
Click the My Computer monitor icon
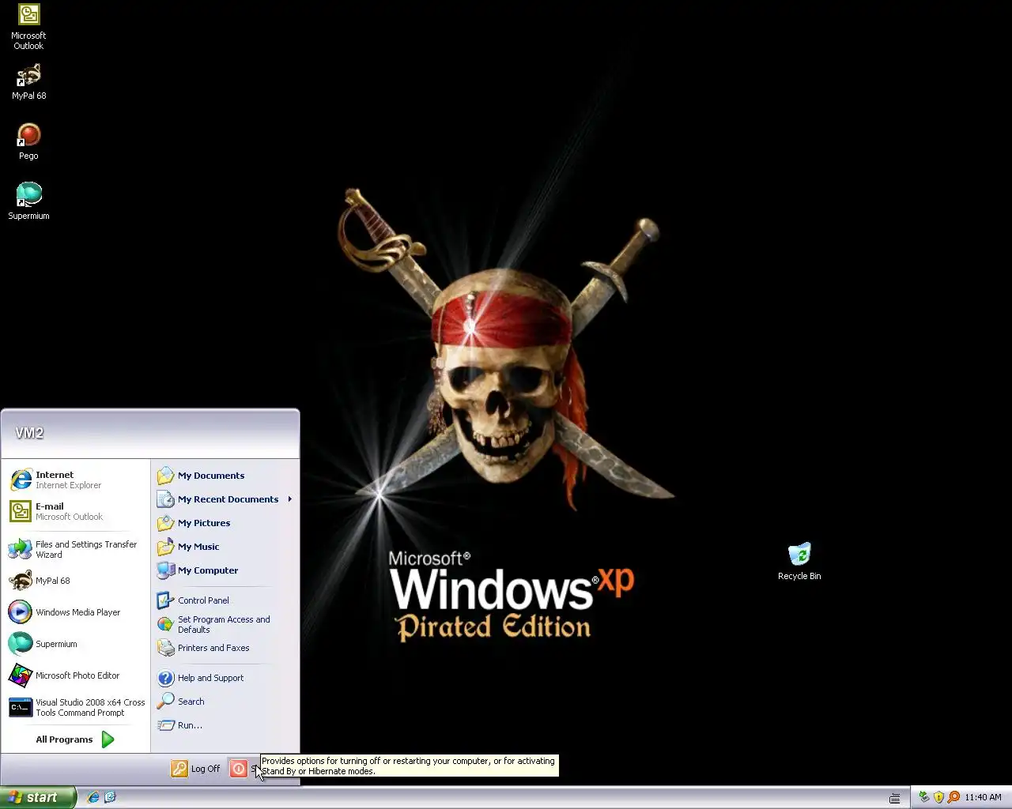[164, 570]
